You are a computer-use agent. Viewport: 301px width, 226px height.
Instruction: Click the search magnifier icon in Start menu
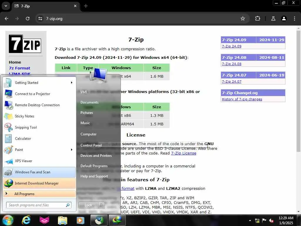click(68, 205)
